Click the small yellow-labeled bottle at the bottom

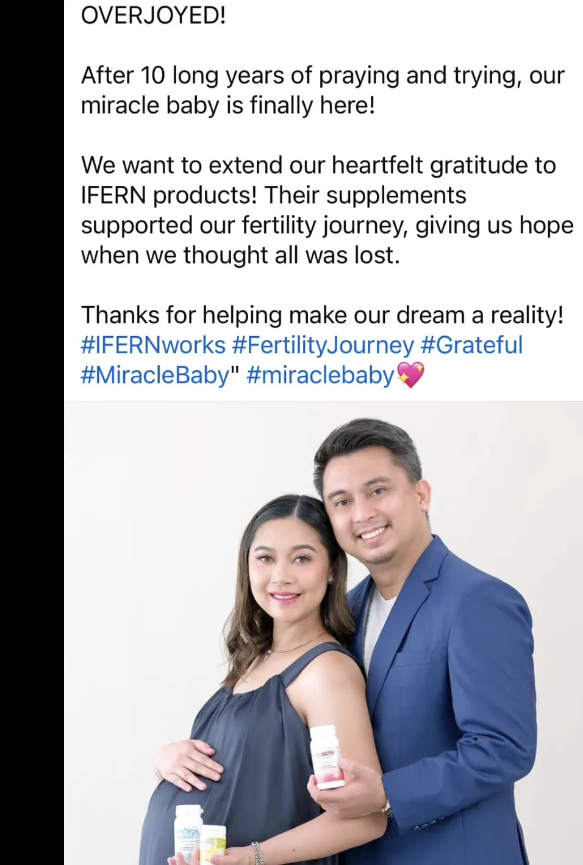coord(213,844)
